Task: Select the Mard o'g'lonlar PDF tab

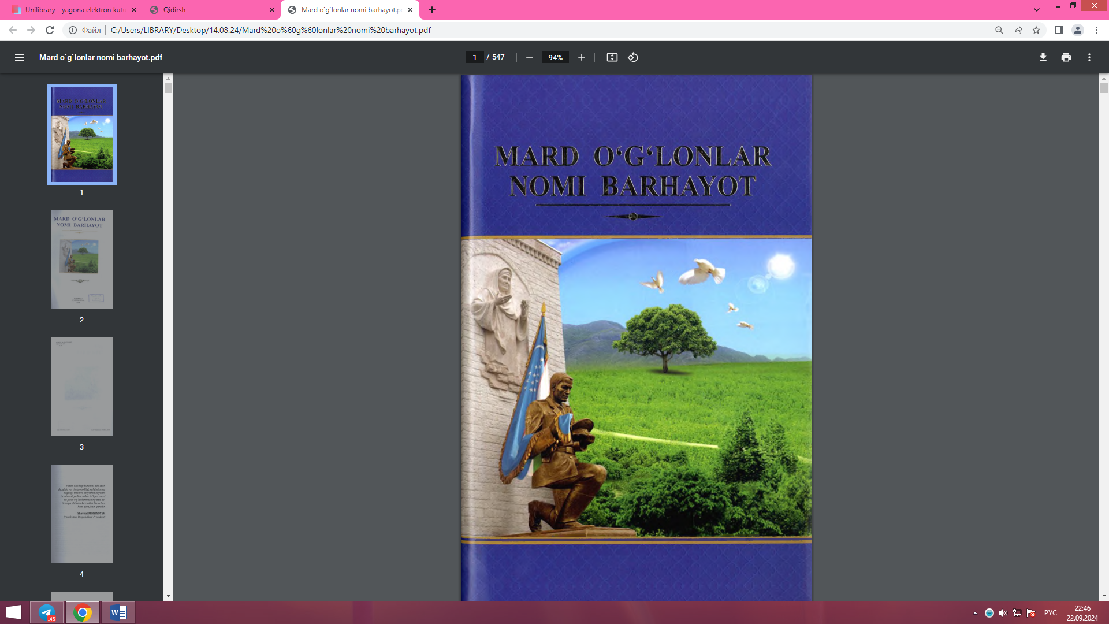Action: pyautogui.click(x=349, y=10)
